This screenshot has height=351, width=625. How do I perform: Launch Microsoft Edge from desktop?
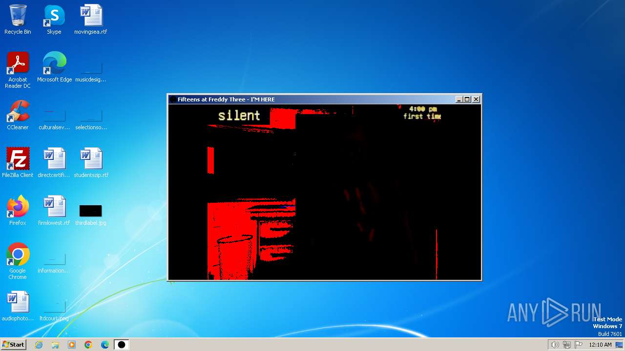pyautogui.click(x=54, y=67)
